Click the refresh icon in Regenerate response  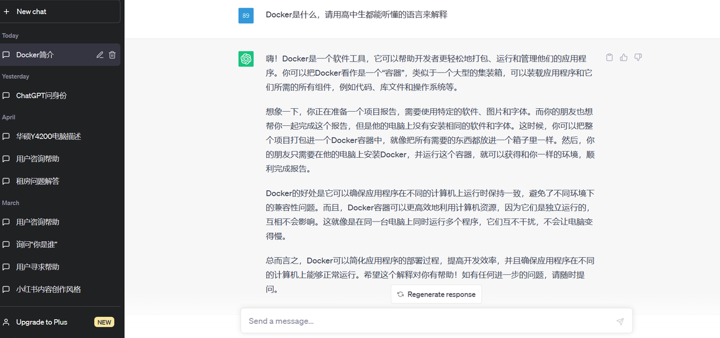pyautogui.click(x=401, y=294)
